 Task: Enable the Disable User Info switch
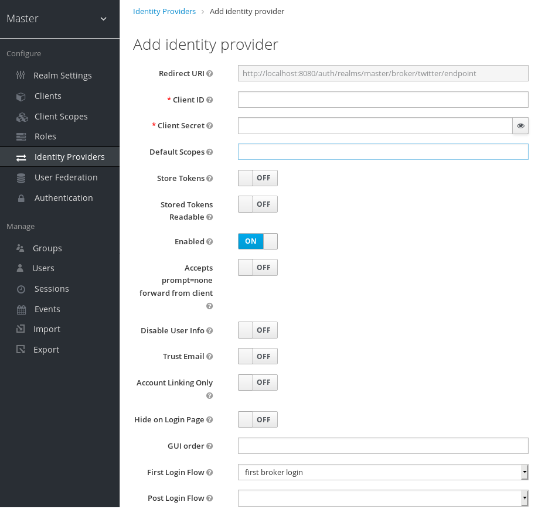click(x=258, y=330)
